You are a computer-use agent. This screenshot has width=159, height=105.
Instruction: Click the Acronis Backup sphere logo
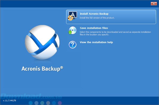[42, 42]
